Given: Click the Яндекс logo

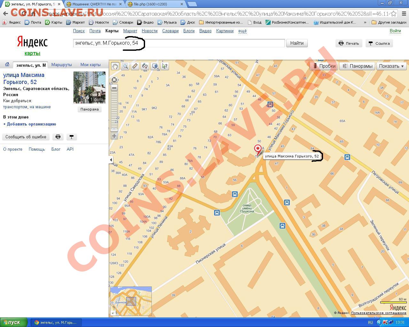Looking at the screenshot, I should coord(32,42).
